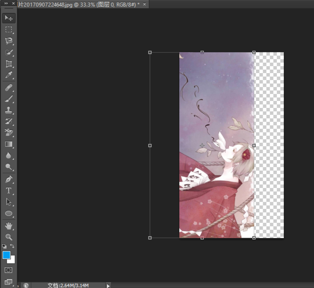This screenshot has height=288, width=314.
Task: Select the Ellipse shape tool
Action: 8,214
